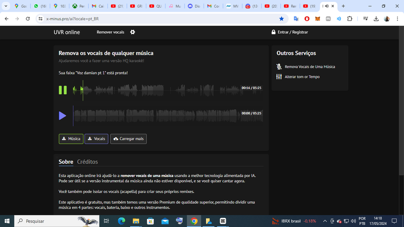Open the Windows Start menu

7,221
